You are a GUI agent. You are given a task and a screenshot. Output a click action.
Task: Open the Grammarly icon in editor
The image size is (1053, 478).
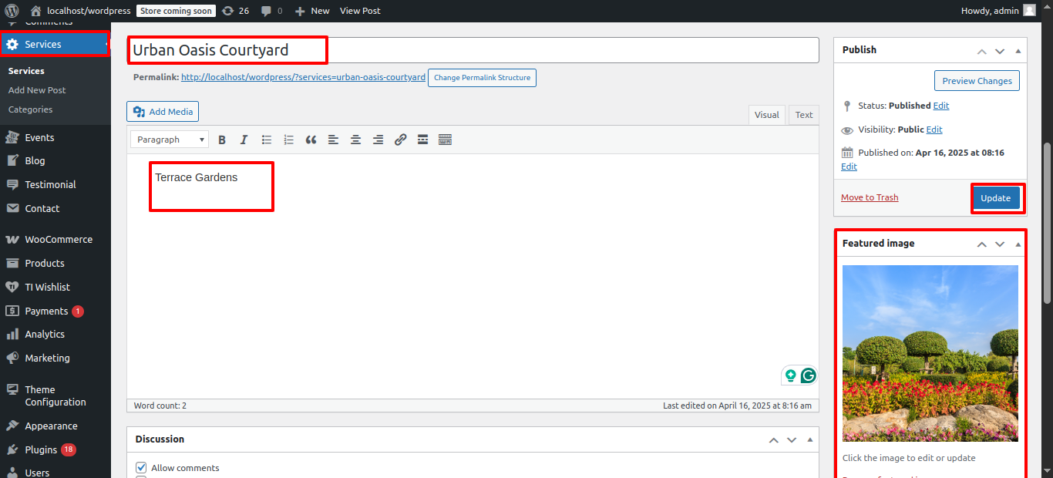[x=808, y=375]
